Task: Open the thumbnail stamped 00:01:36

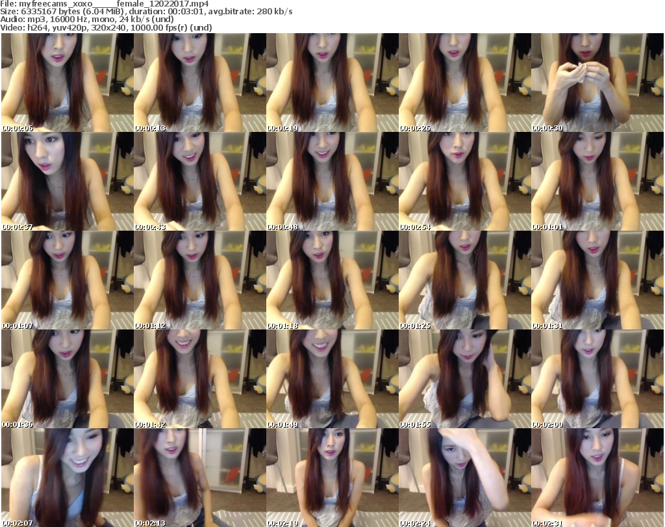Action: 68,379
